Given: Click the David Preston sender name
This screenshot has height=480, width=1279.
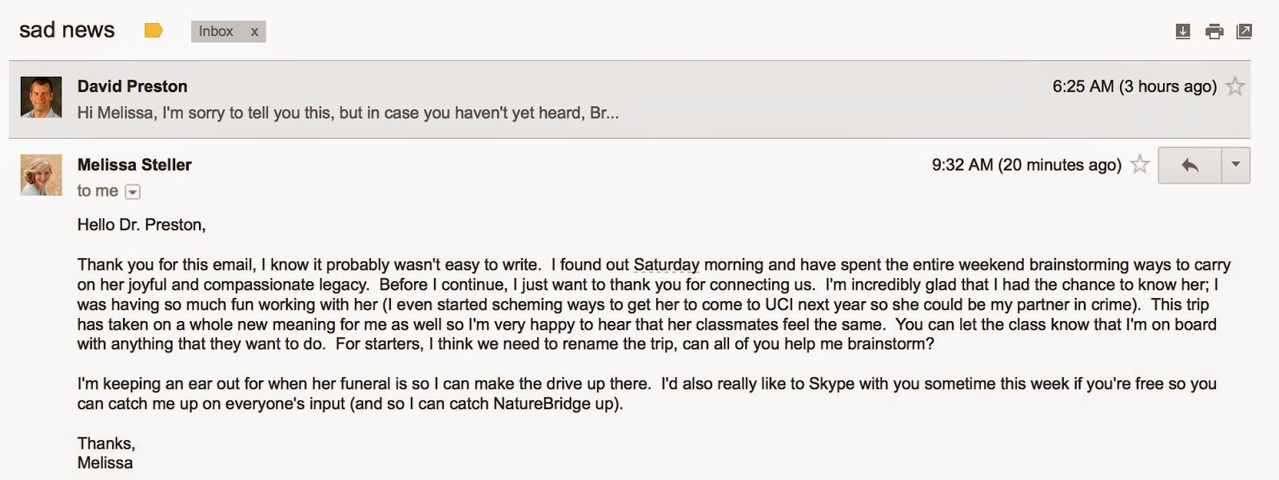Looking at the screenshot, I should pos(132,86).
